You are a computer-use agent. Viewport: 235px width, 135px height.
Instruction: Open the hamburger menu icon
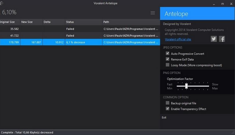pos(153,13)
